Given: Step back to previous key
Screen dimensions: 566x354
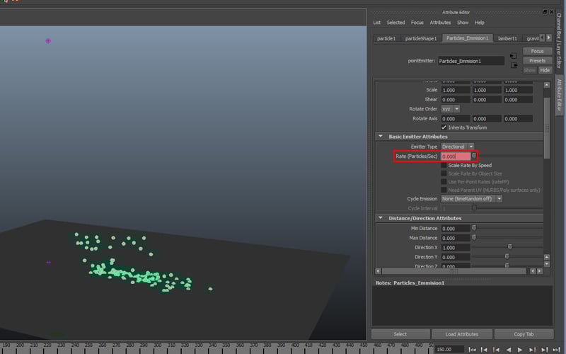Looking at the screenshot, I should click(x=497, y=349).
